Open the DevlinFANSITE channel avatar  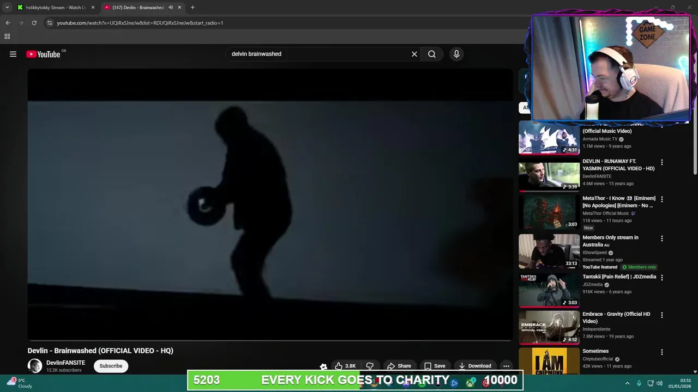point(35,366)
